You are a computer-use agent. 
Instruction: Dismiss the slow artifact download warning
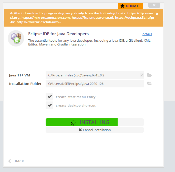[157, 14]
